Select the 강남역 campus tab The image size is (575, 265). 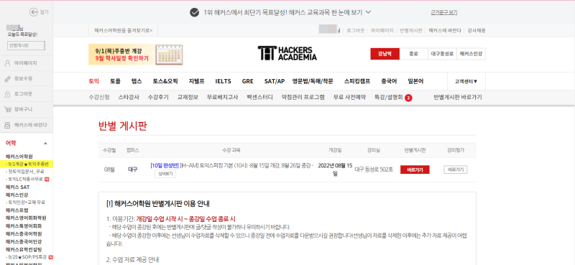385,54
